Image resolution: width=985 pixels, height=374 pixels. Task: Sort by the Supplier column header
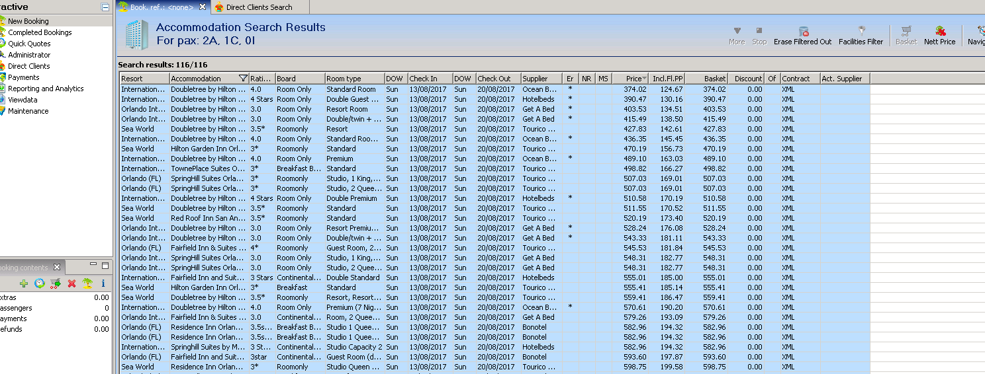click(x=541, y=79)
